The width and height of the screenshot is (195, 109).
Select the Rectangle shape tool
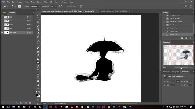[x=38, y=78]
